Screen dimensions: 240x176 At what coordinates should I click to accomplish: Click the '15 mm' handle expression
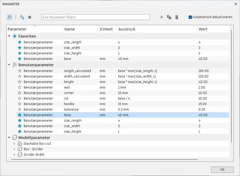pos(123,104)
